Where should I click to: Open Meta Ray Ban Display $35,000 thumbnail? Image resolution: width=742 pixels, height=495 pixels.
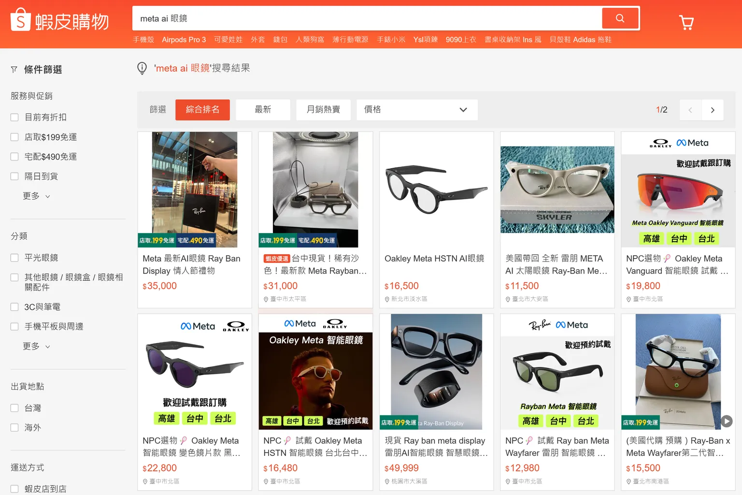(195, 189)
